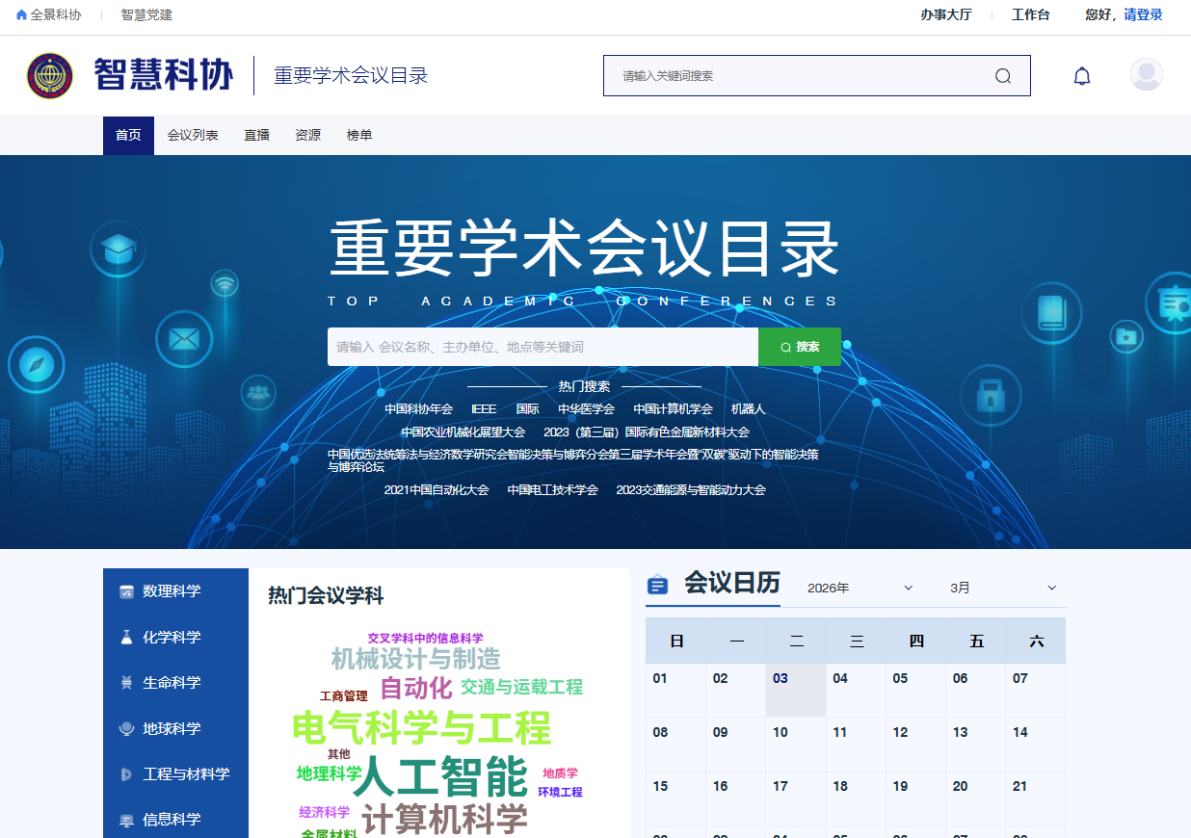Open the 直播 tab
The height and width of the screenshot is (838, 1191).
256,135
